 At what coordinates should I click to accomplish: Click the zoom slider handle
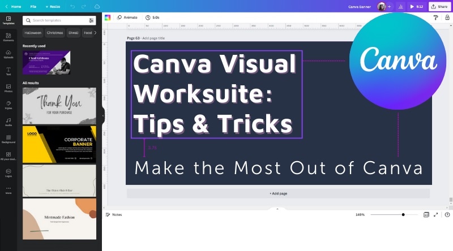pyautogui.click(x=403, y=215)
